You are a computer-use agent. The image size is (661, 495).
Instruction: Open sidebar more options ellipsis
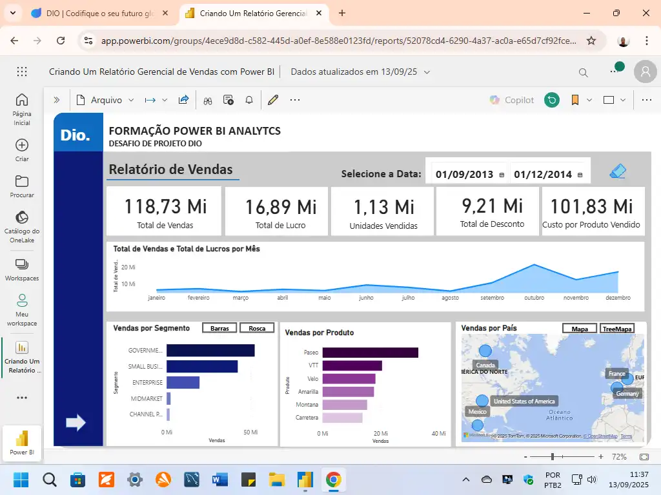click(22, 398)
